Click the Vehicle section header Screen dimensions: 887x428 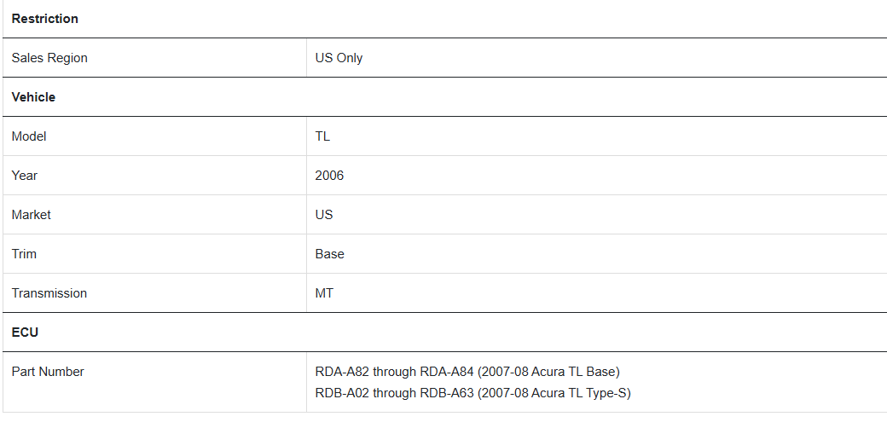(x=33, y=97)
